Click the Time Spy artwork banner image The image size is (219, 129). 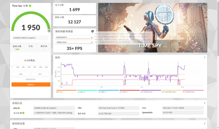(153, 28)
